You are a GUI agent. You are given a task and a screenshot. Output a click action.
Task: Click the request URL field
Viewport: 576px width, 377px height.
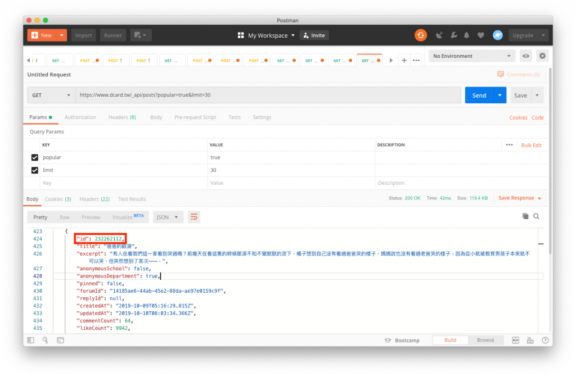click(x=268, y=95)
